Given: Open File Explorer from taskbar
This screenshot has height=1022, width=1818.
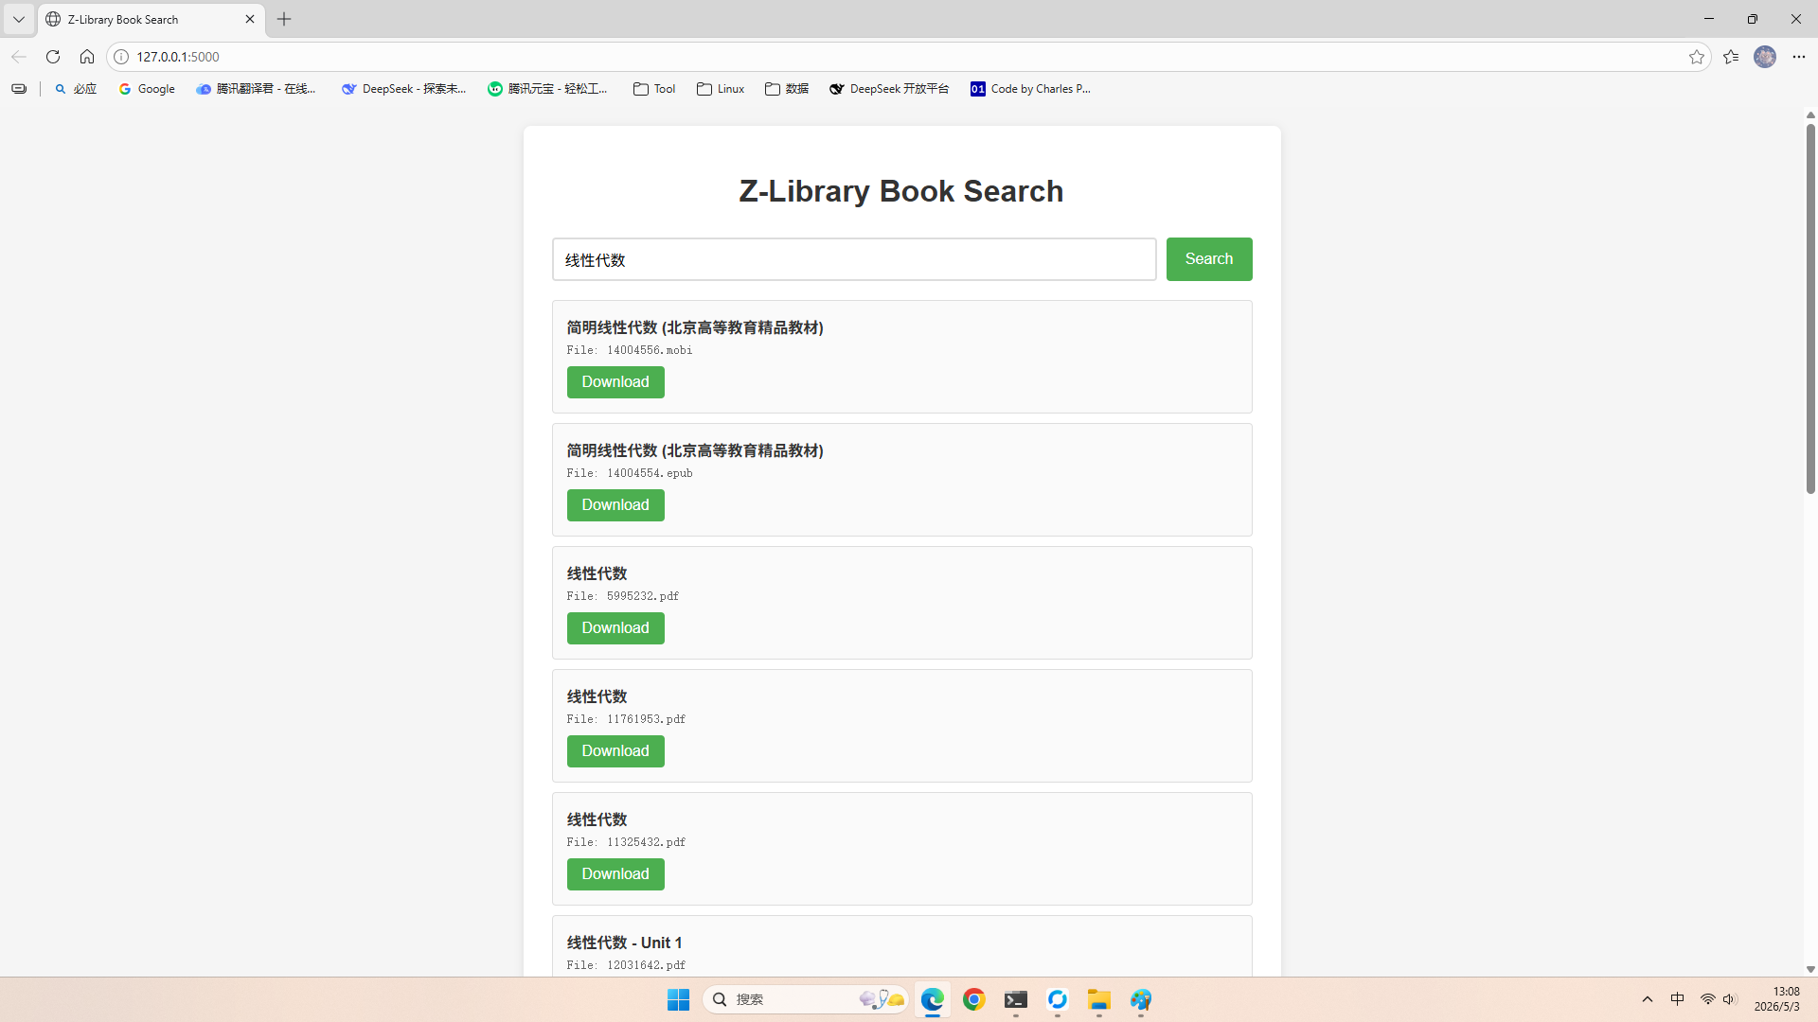Looking at the screenshot, I should coord(1099,999).
